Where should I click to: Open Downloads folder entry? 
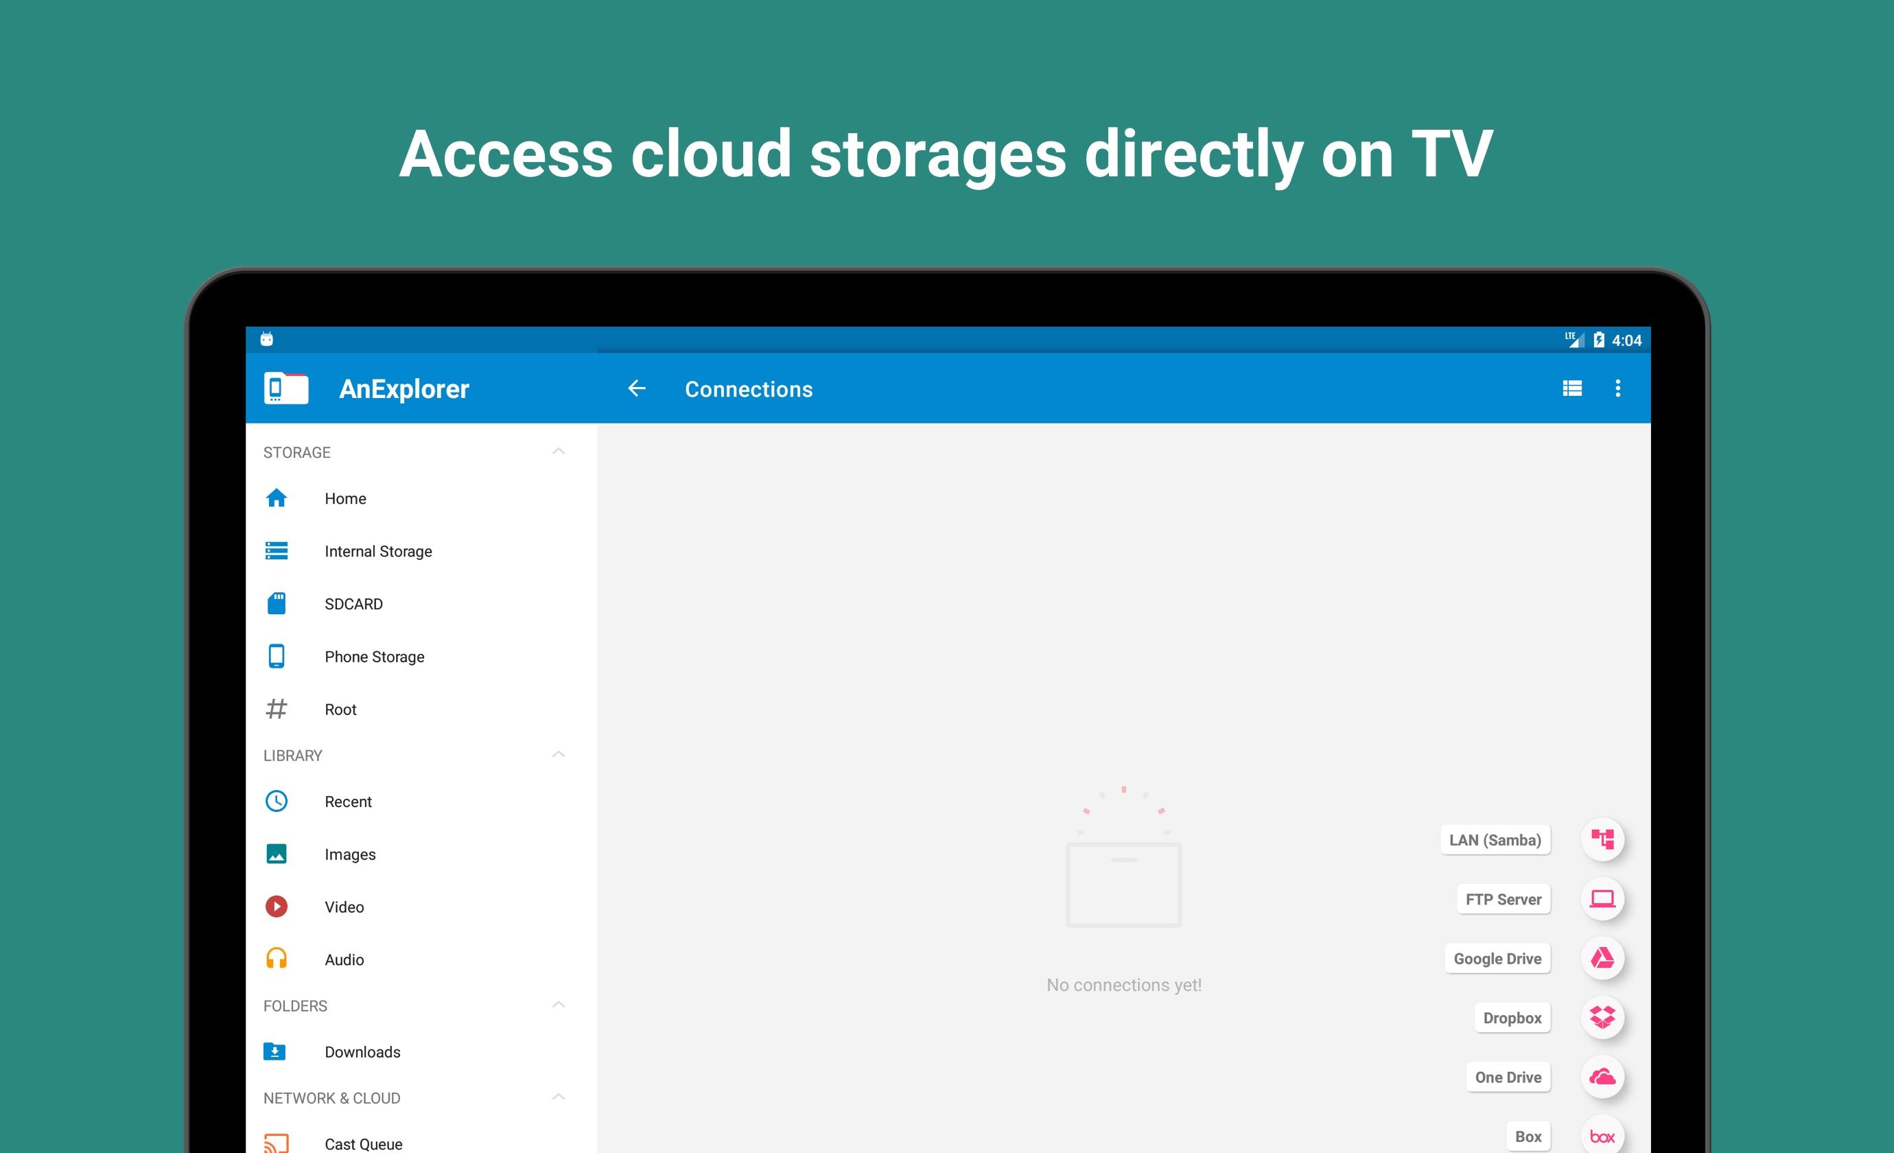pyautogui.click(x=421, y=1051)
